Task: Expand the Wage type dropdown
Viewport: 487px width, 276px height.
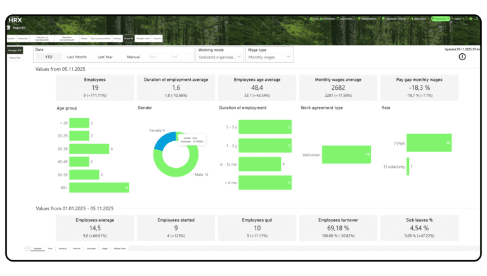Action: click(x=270, y=57)
